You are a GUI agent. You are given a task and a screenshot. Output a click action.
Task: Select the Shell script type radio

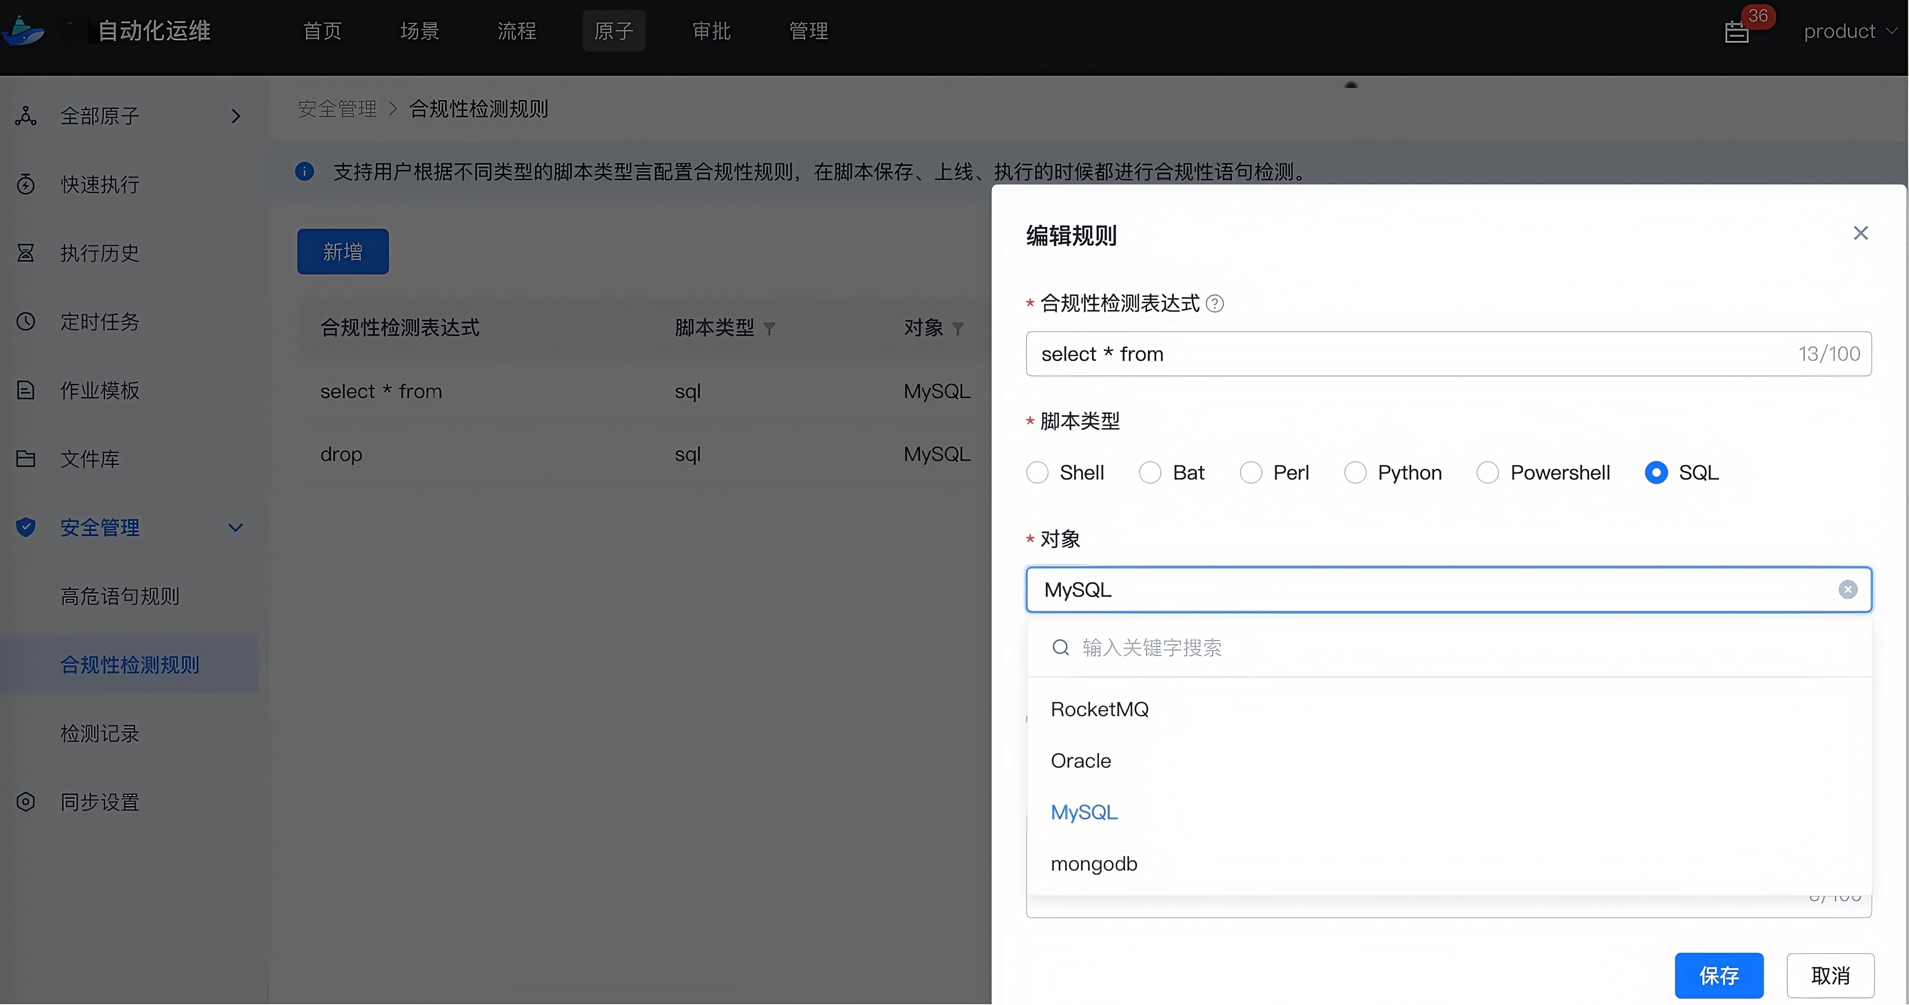(x=1038, y=473)
